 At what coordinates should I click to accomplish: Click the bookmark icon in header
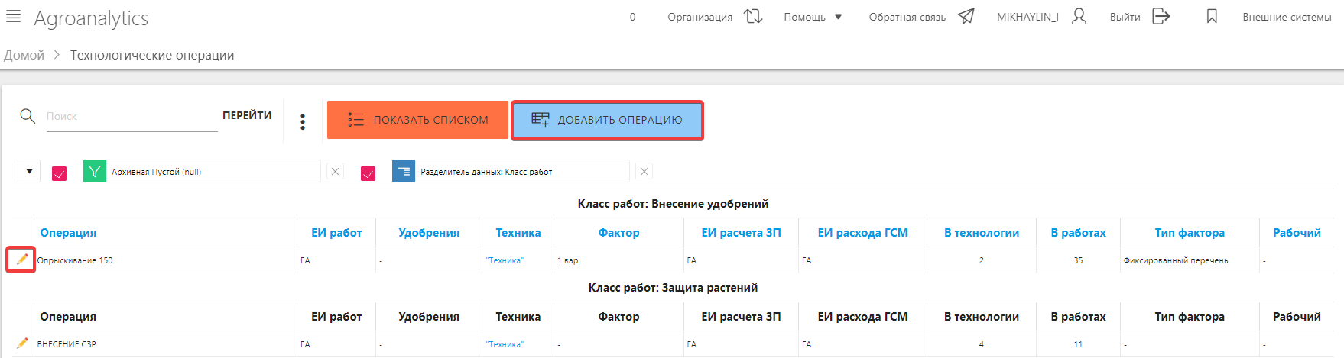pos(1212,17)
